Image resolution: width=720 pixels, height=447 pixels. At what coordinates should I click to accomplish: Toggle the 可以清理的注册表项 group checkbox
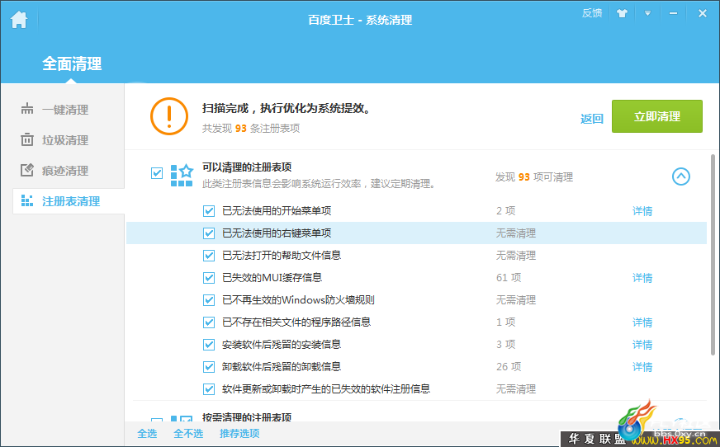point(157,173)
